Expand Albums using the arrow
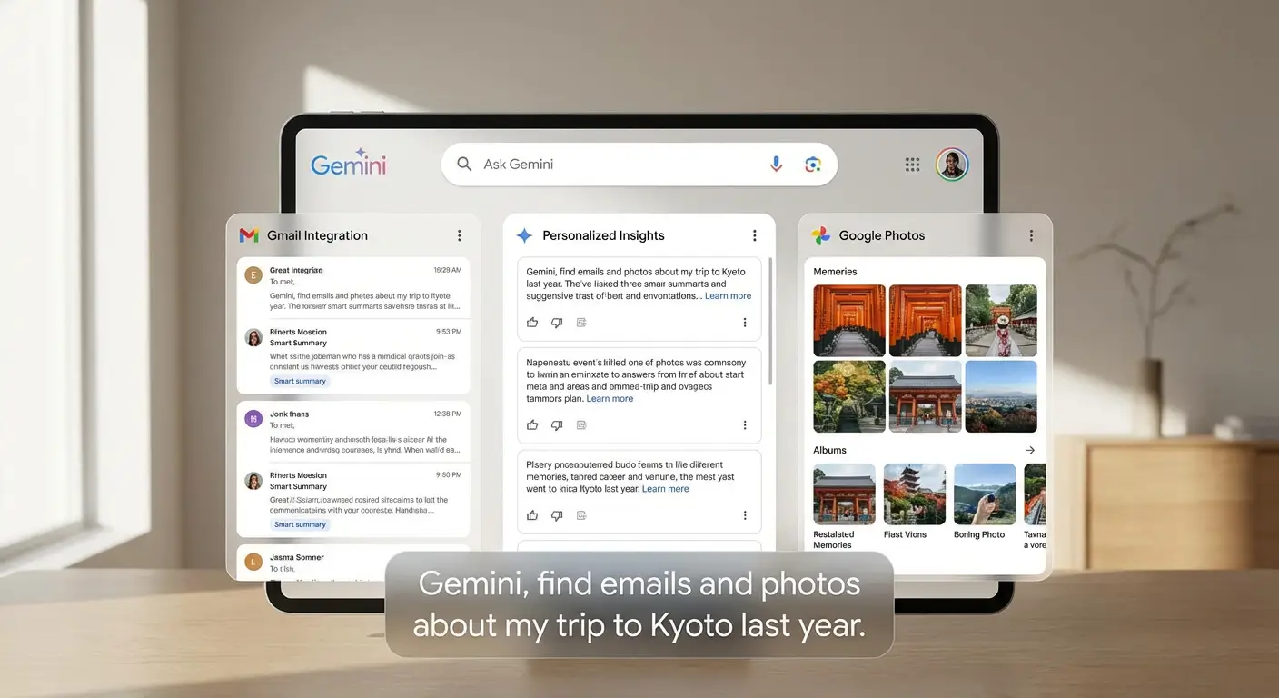Viewport: 1279px width, 698px height. point(1030,449)
